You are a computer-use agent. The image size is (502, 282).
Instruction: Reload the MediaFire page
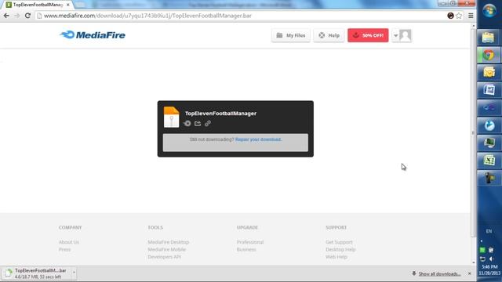point(28,16)
